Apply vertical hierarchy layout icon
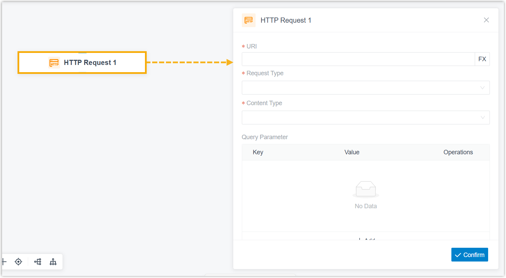 pos(53,262)
